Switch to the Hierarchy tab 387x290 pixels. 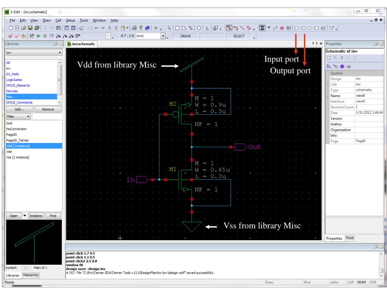tap(30, 275)
